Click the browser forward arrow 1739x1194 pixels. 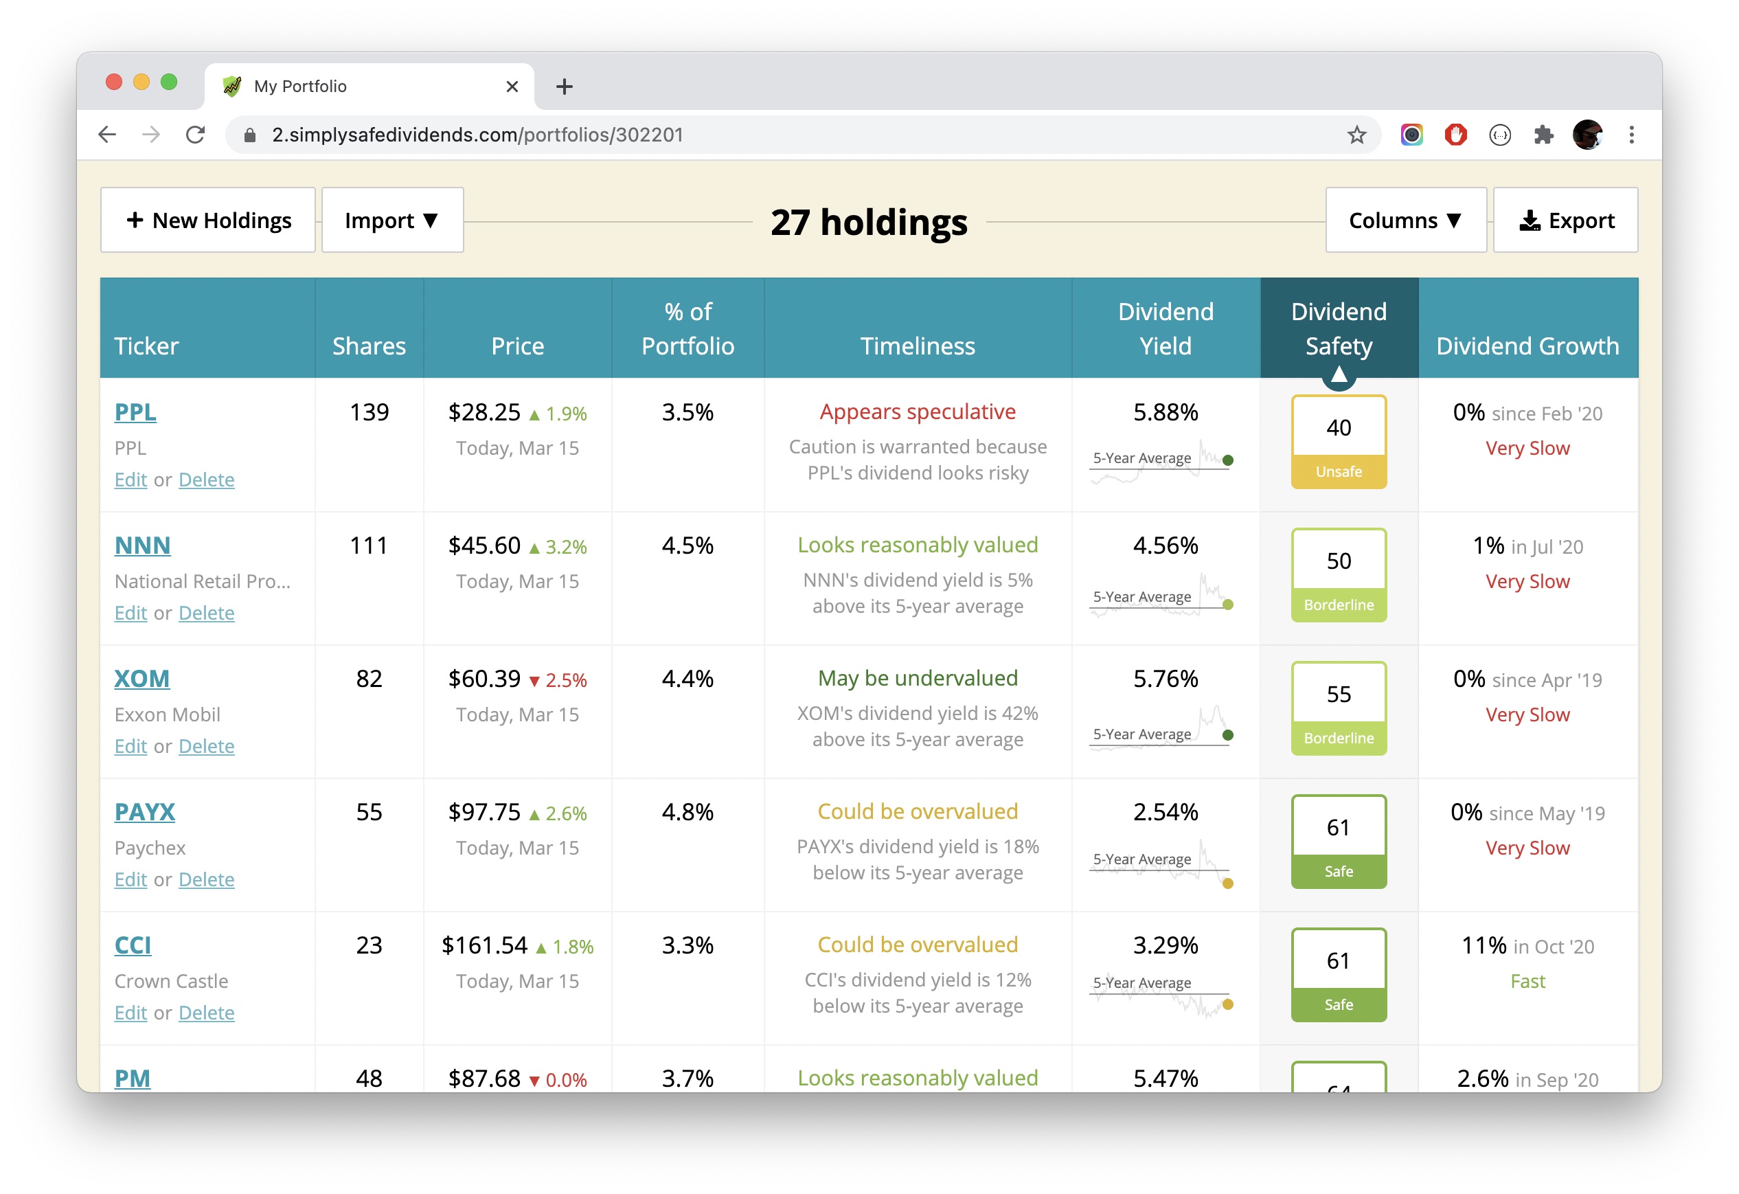[151, 135]
